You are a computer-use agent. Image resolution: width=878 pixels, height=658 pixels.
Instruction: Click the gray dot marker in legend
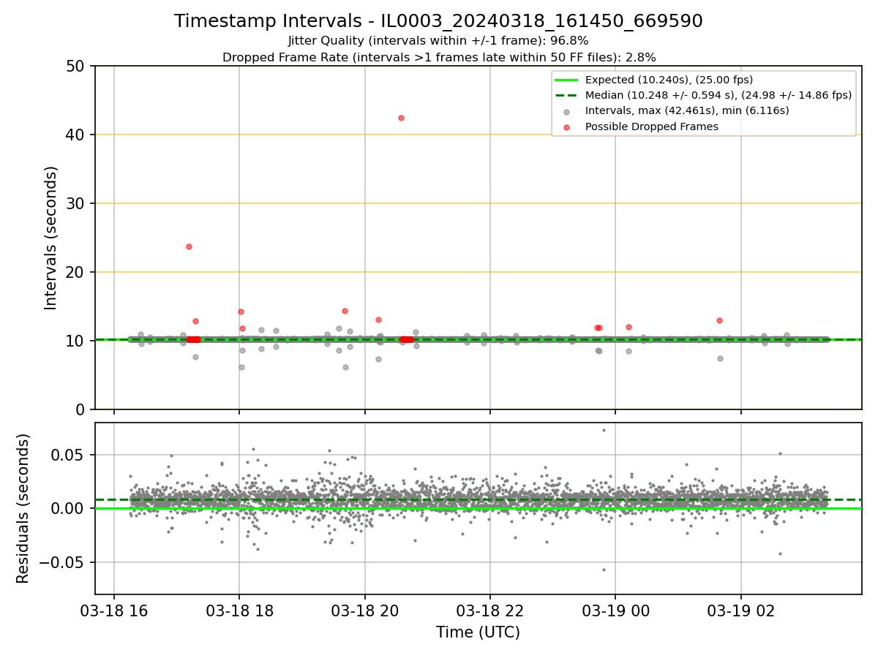(567, 111)
